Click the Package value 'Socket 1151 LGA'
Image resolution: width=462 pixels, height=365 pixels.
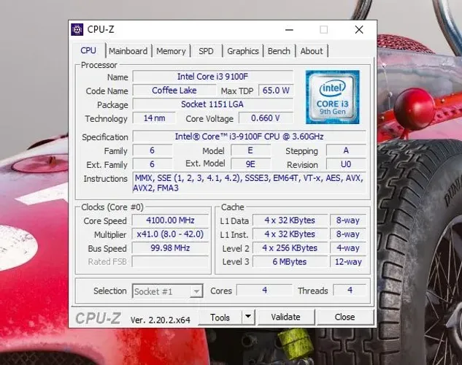tap(212, 104)
